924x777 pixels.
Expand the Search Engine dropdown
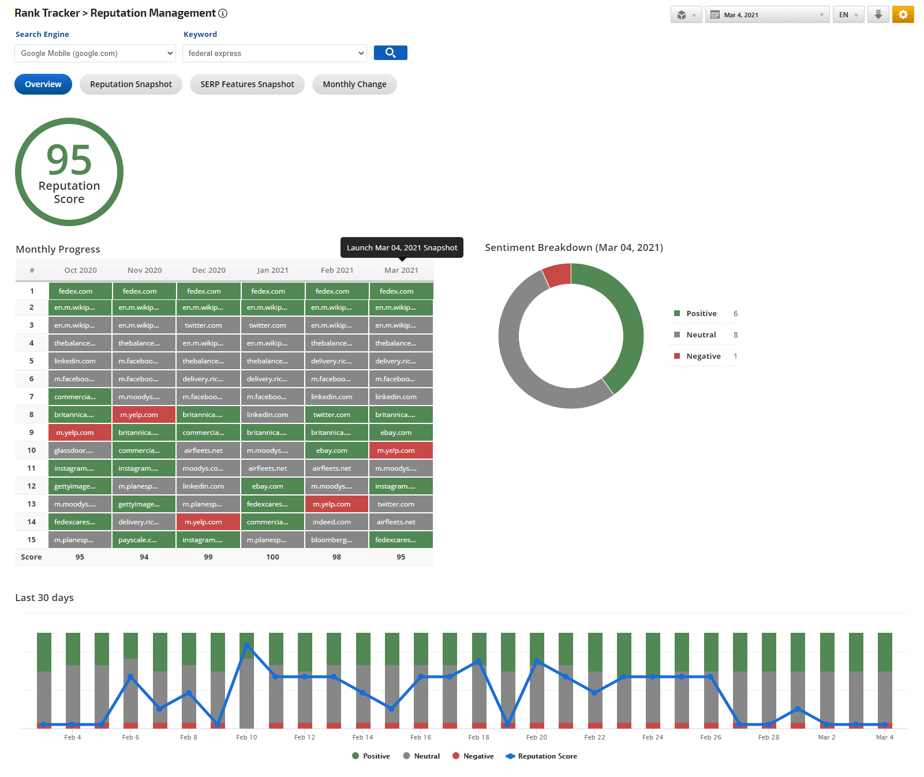point(95,54)
